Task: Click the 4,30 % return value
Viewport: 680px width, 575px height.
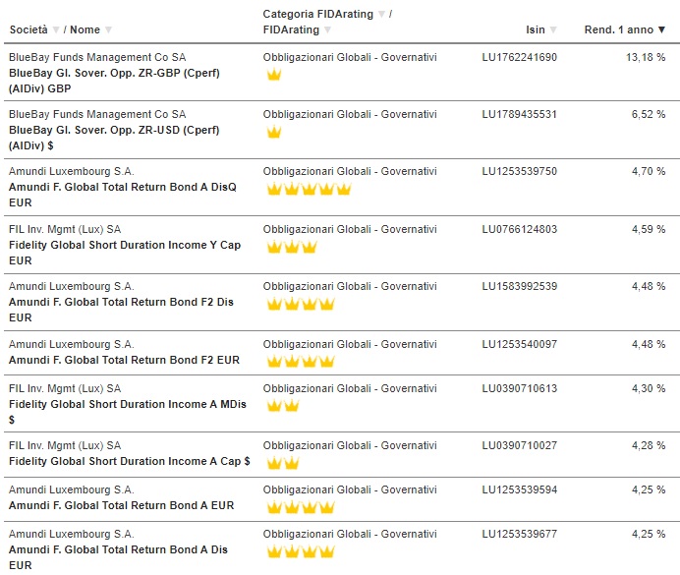Action: (x=648, y=388)
